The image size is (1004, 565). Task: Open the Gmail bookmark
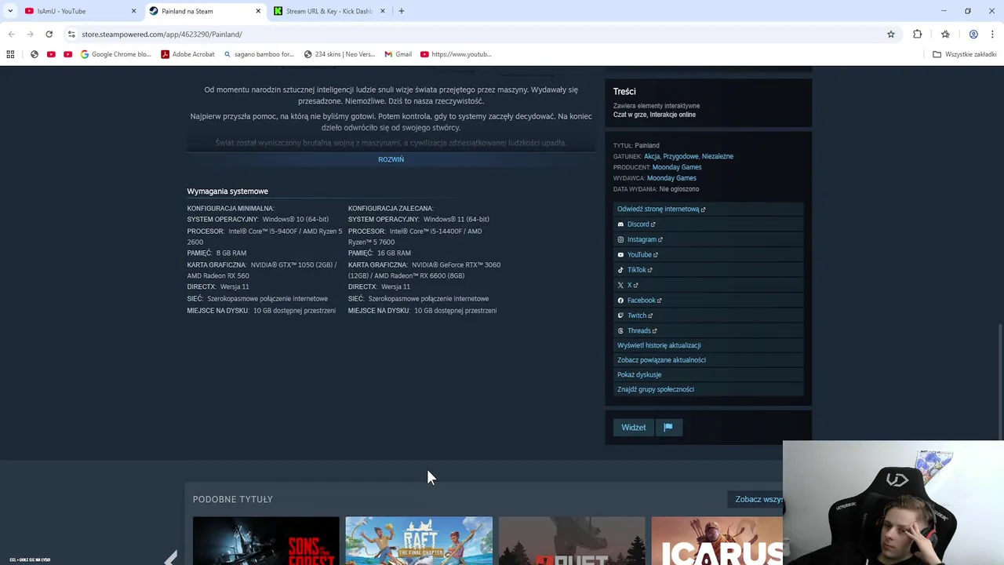pyautogui.click(x=398, y=54)
